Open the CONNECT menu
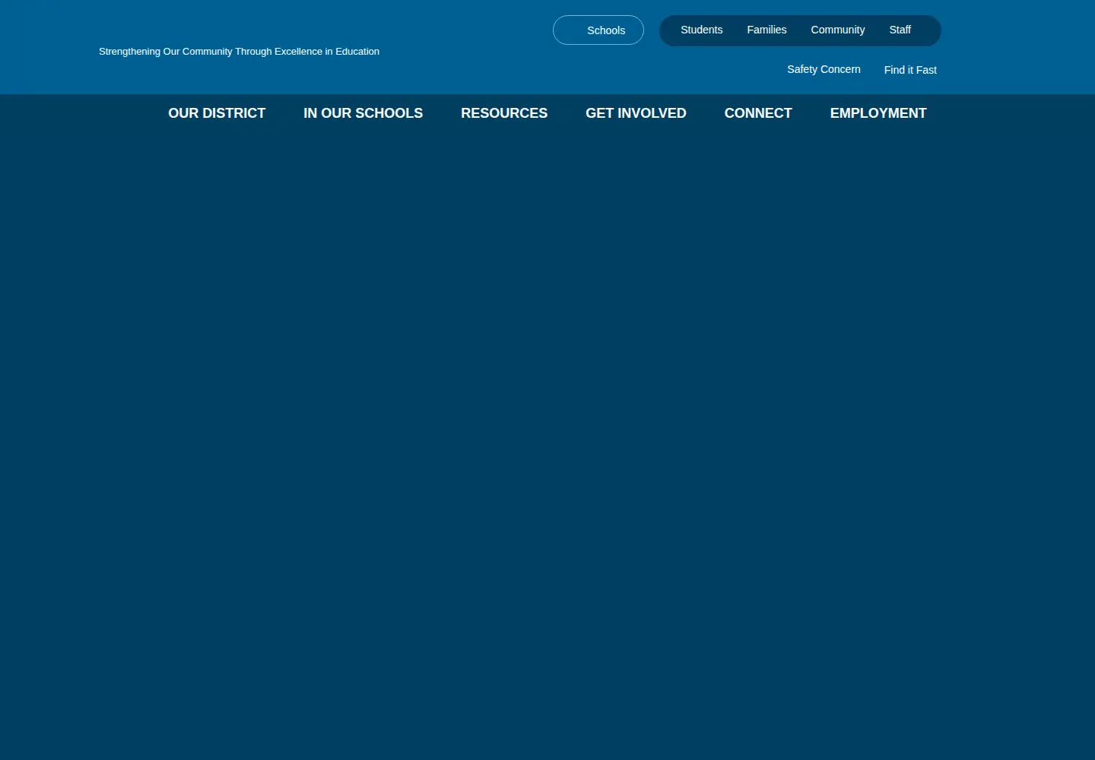Viewport: 1095px width, 760px height. (x=758, y=113)
